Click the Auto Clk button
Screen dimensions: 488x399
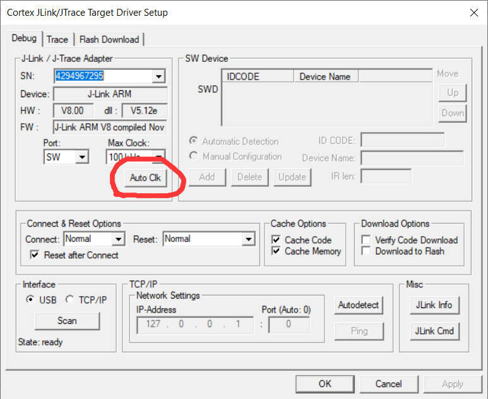coord(145,177)
